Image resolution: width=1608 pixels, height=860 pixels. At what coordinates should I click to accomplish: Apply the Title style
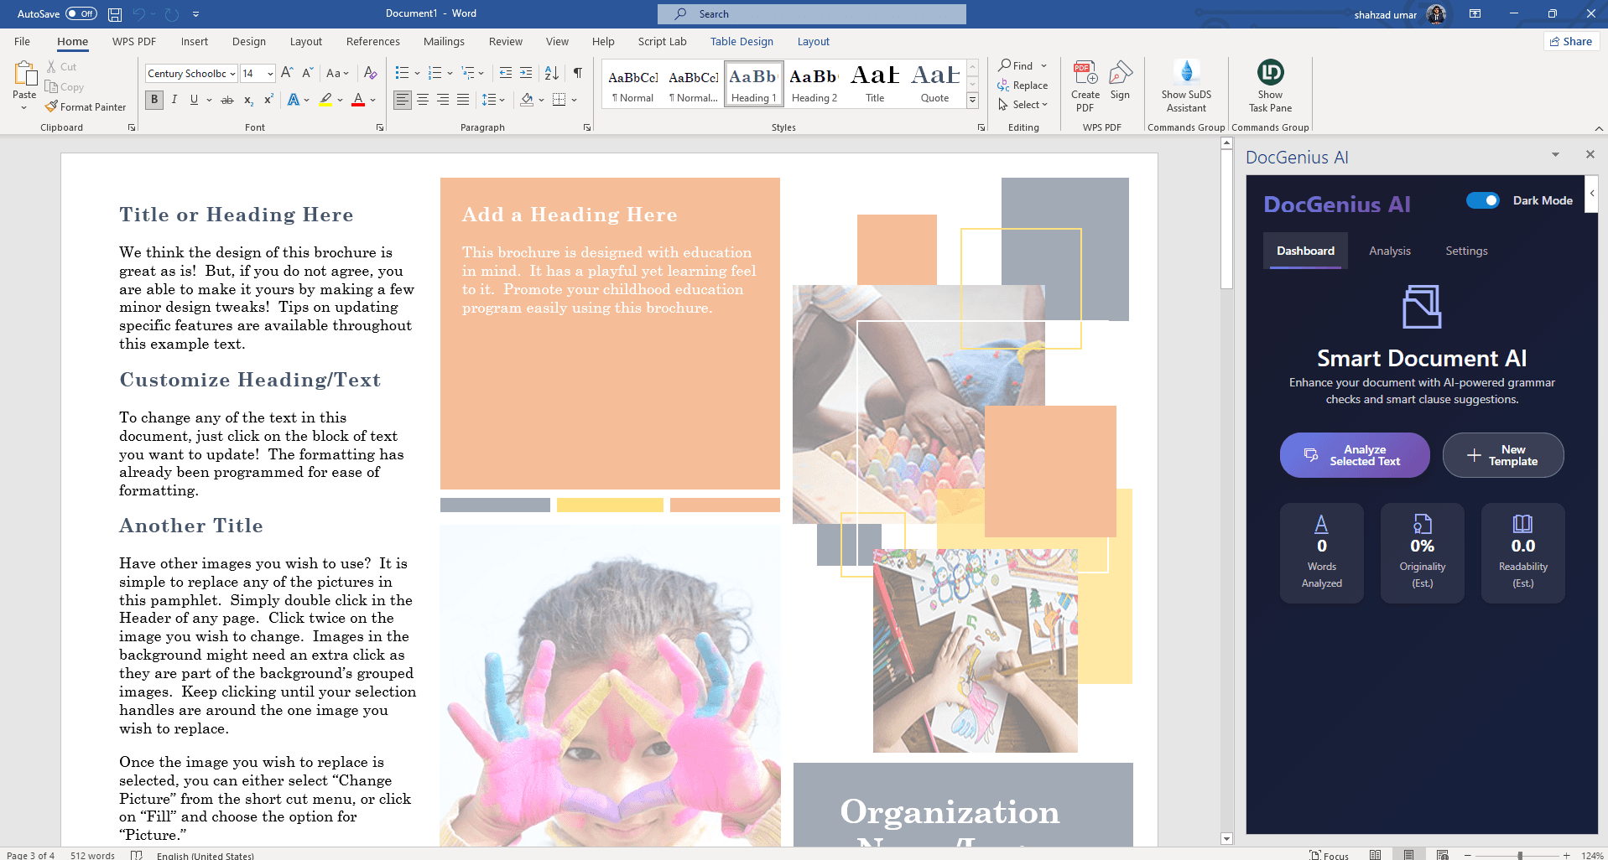(875, 85)
